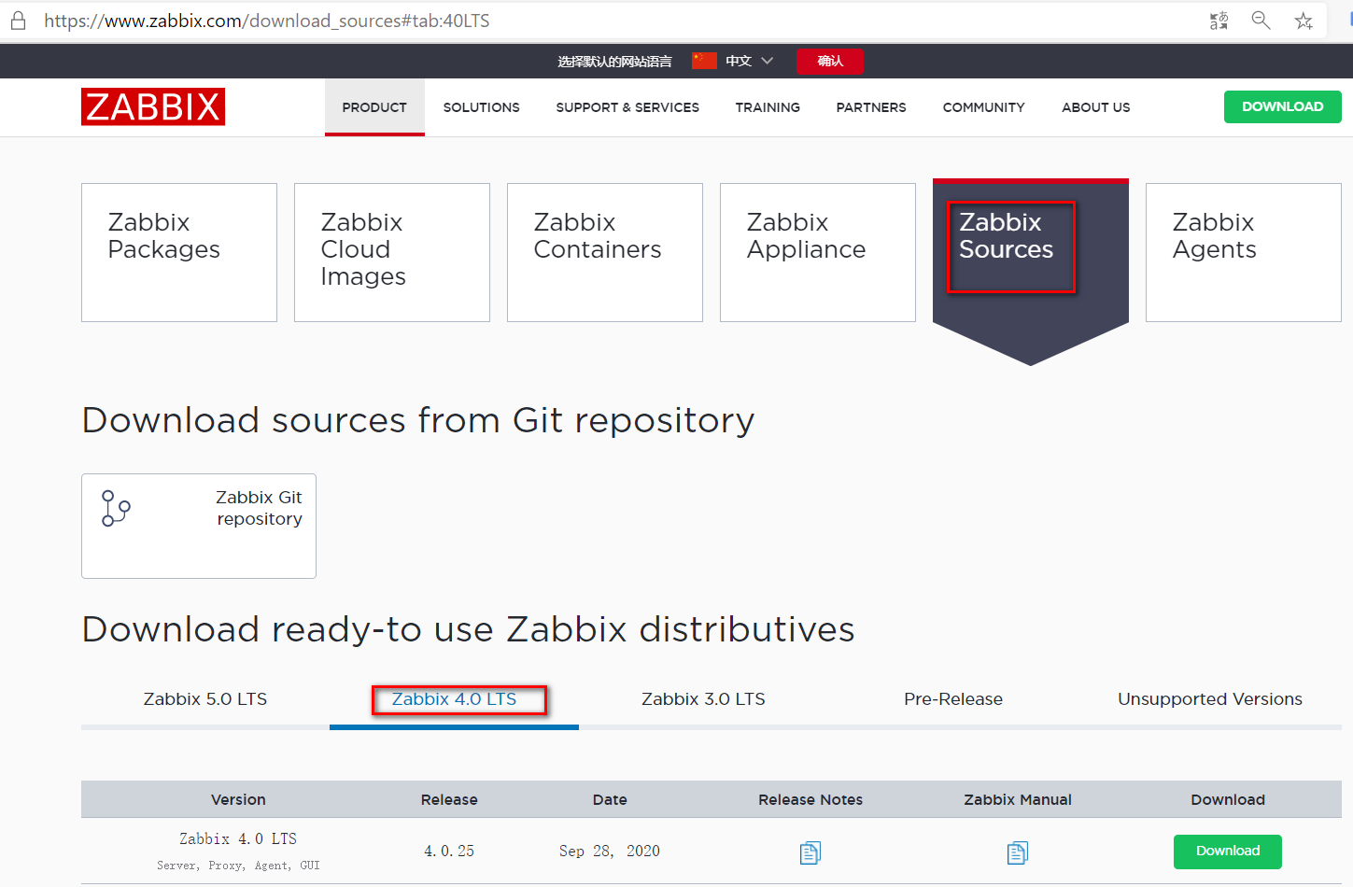Image resolution: width=1353 pixels, height=887 pixels.
Task: Open the TRAINING menu
Action: point(768,107)
